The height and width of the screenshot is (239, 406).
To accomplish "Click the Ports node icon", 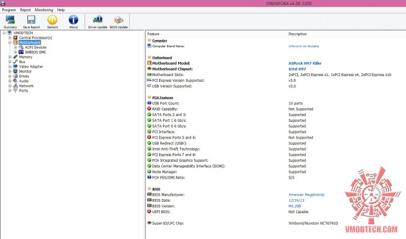I will [x=16, y=90].
